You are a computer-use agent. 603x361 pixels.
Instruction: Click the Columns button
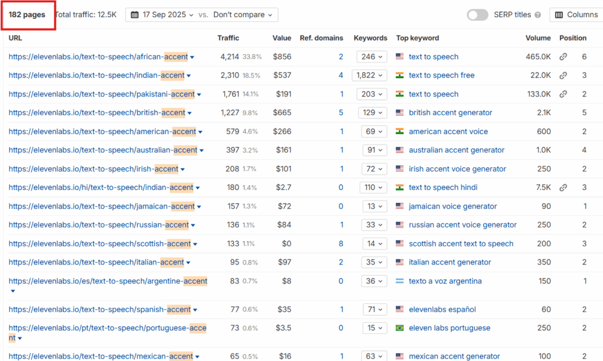(x=576, y=15)
